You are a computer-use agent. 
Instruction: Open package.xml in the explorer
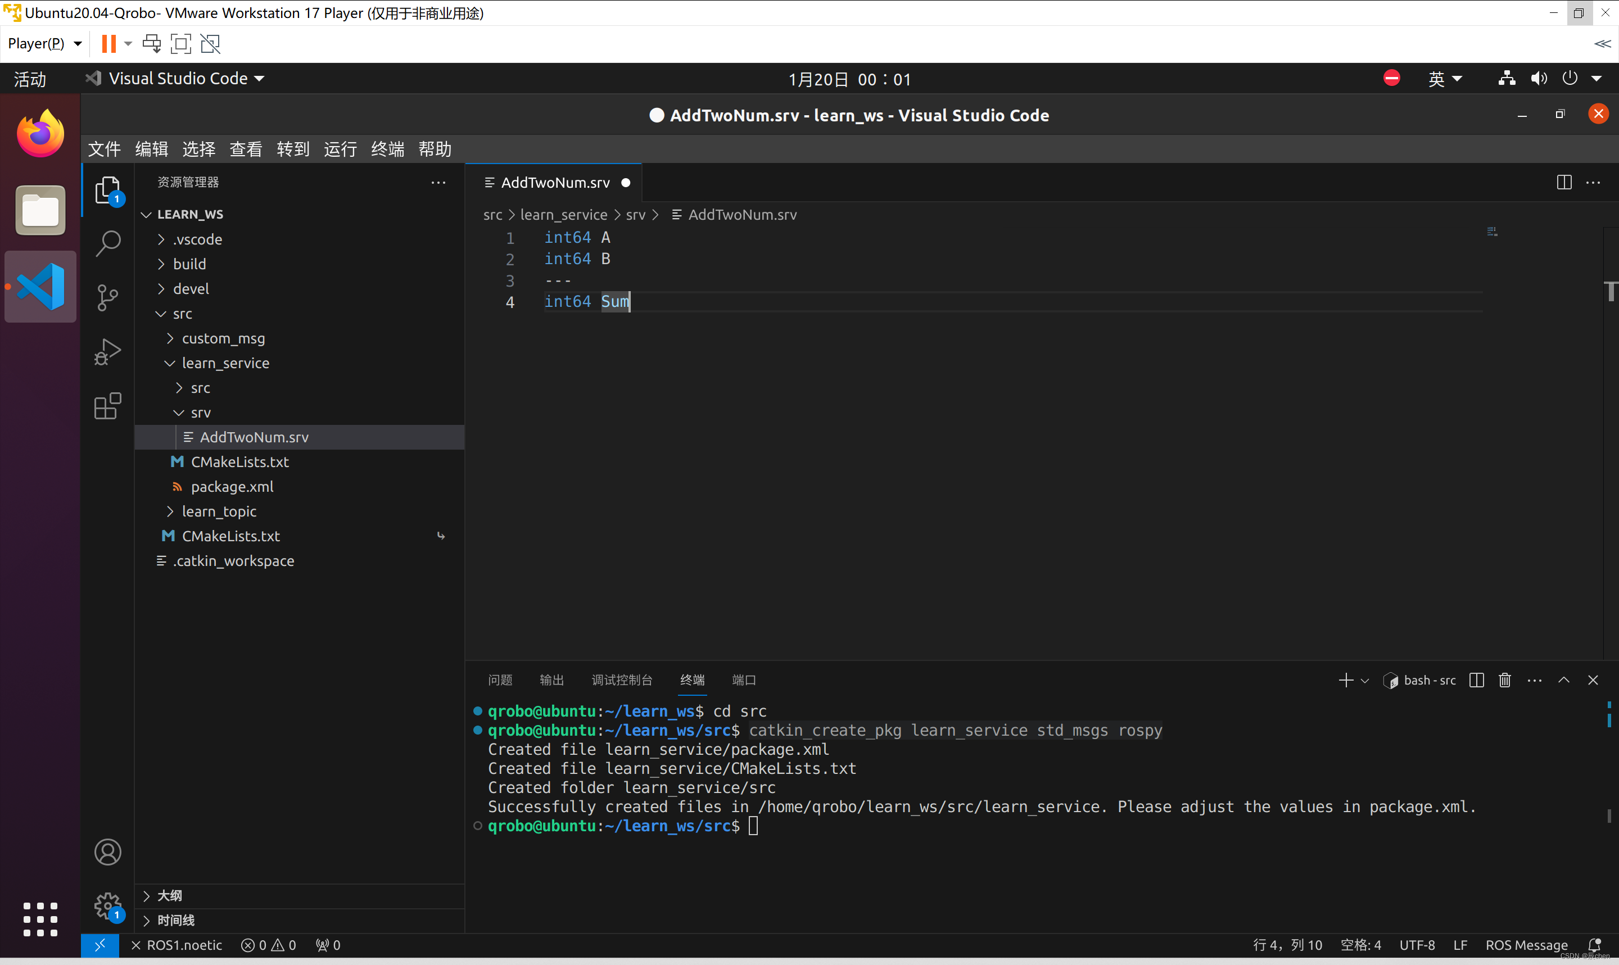click(x=299, y=486)
